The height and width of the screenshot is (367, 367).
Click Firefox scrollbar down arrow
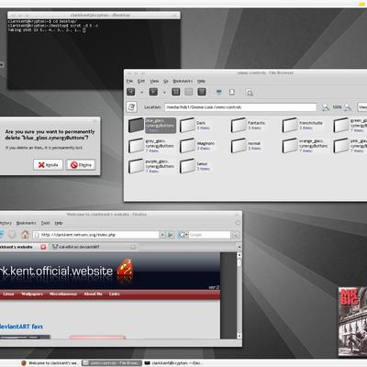click(239, 336)
